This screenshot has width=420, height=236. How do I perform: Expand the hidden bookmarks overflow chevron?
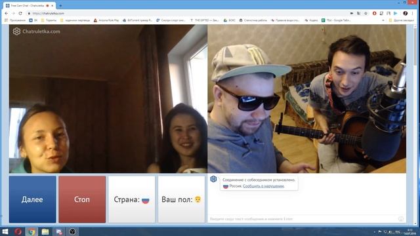point(383,20)
